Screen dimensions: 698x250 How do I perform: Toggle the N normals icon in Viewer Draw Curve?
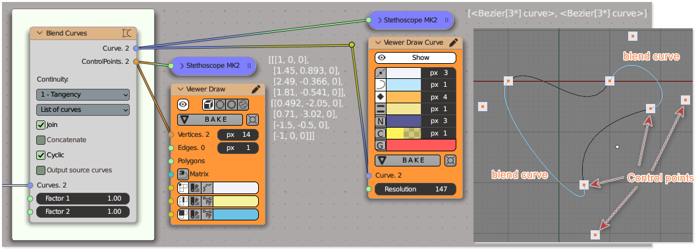point(381,121)
